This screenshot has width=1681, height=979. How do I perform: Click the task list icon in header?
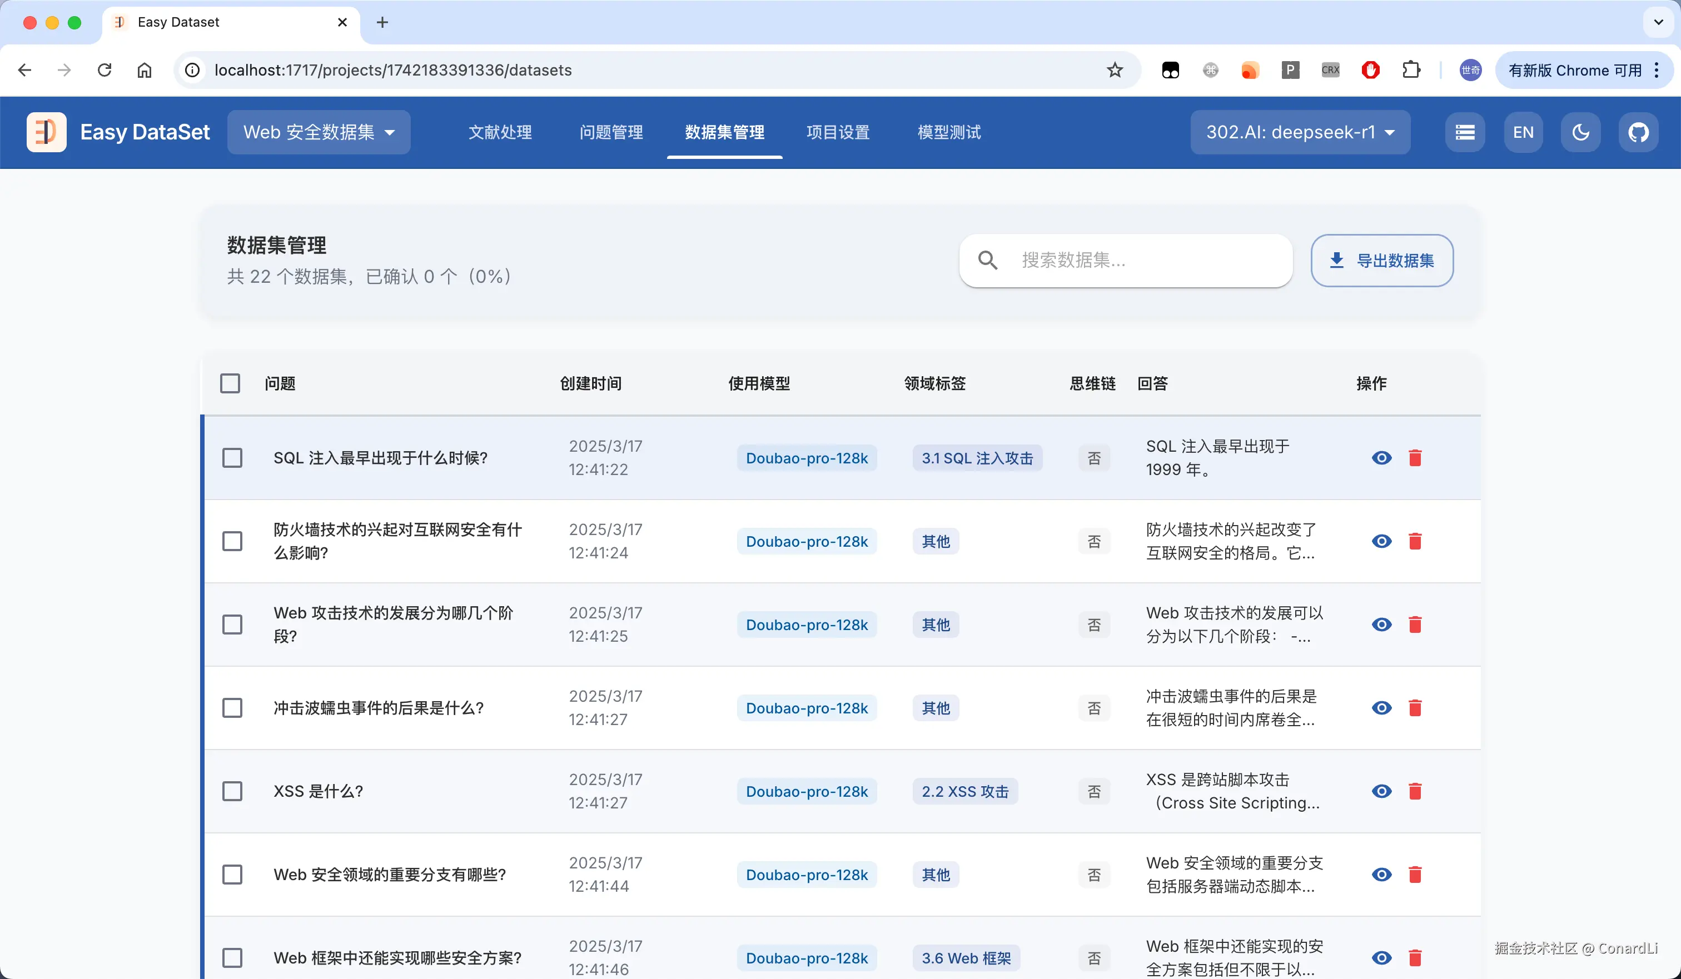pos(1465,132)
